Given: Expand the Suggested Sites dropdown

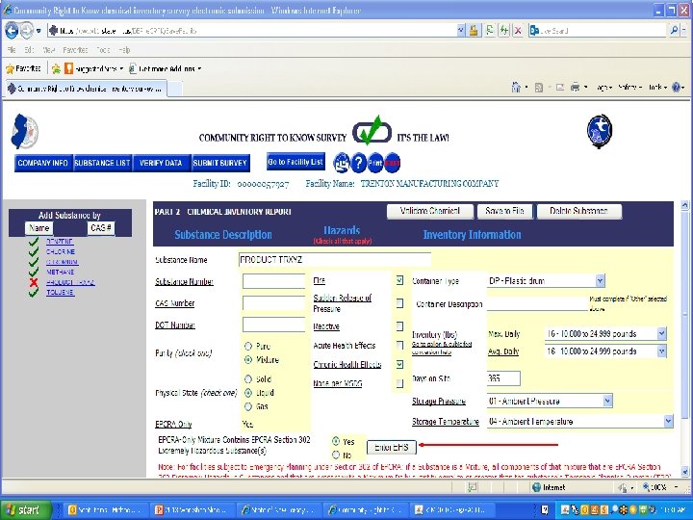Looking at the screenshot, I should (121, 69).
